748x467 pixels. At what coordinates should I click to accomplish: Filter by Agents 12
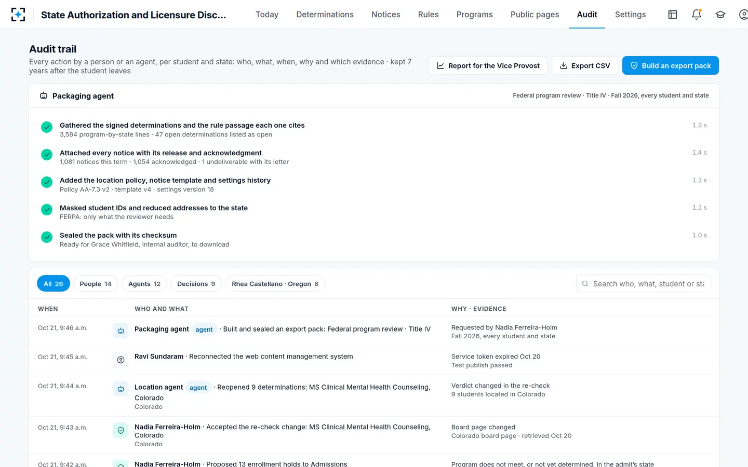(144, 284)
